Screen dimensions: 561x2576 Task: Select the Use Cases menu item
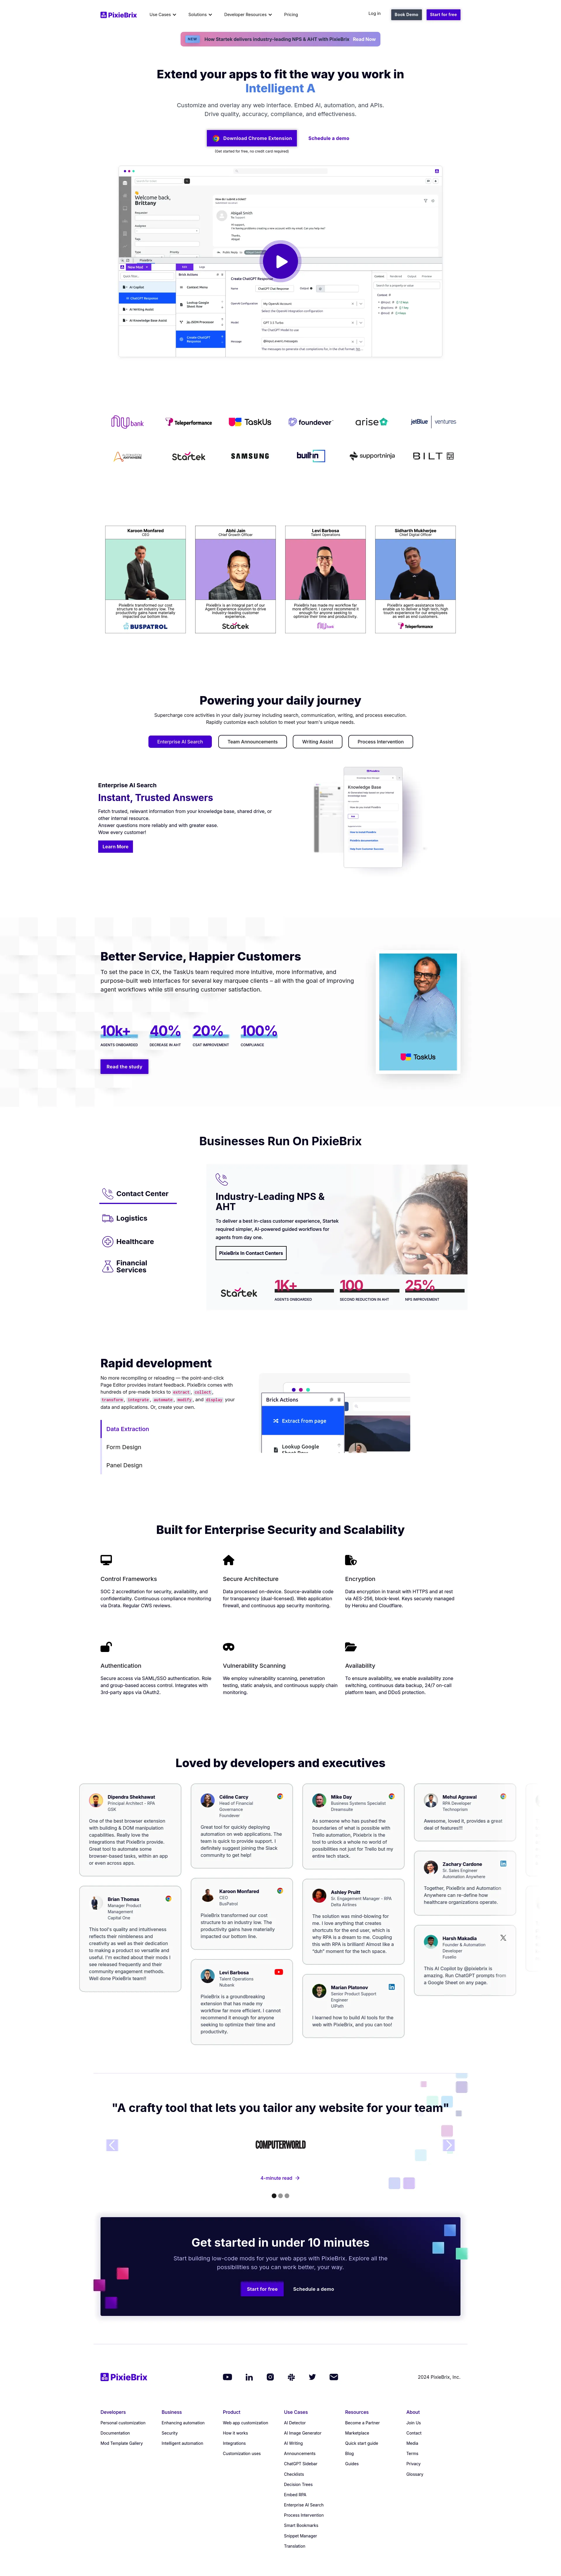pos(164,11)
